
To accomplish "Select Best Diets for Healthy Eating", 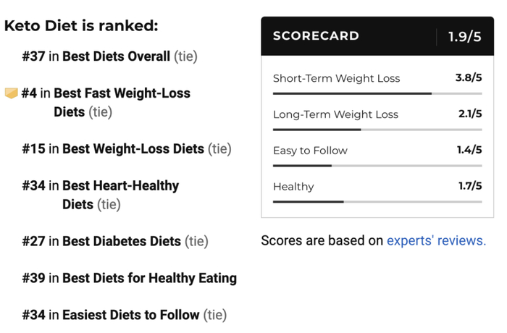I will (149, 278).
